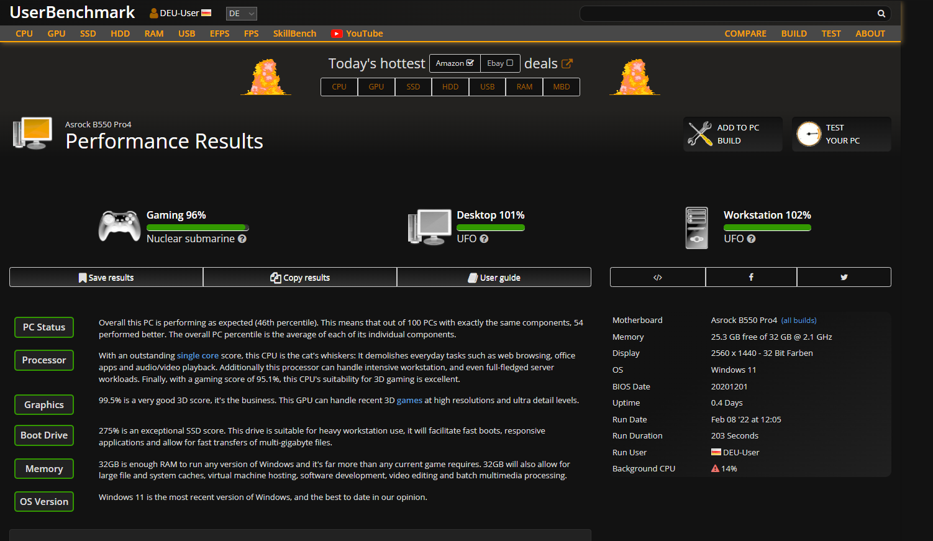Open the FPS menu item
Image resolution: width=933 pixels, height=541 pixels.
(252, 34)
